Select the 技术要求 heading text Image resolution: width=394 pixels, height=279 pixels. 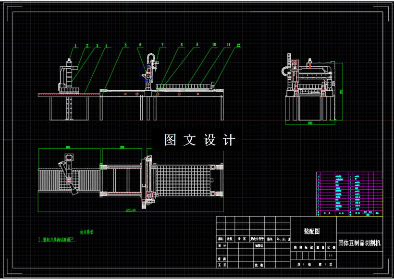[86, 232]
